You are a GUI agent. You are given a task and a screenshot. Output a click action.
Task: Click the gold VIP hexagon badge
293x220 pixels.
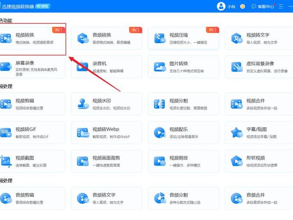[x=242, y=7]
